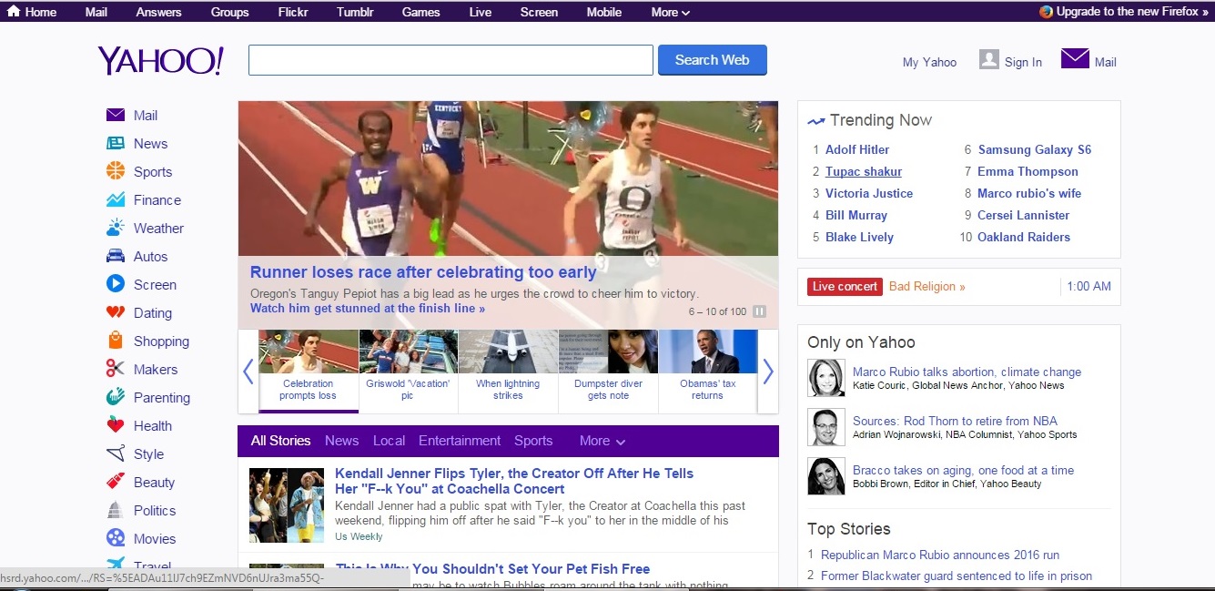Switch to the All Stories tab
Screen dimensions: 1215x591
click(x=280, y=441)
